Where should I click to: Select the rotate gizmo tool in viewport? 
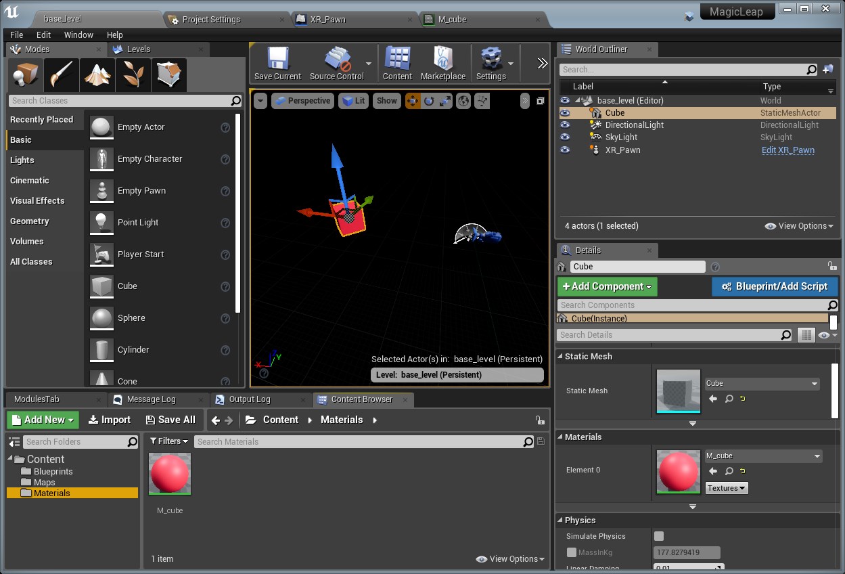(x=429, y=101)
